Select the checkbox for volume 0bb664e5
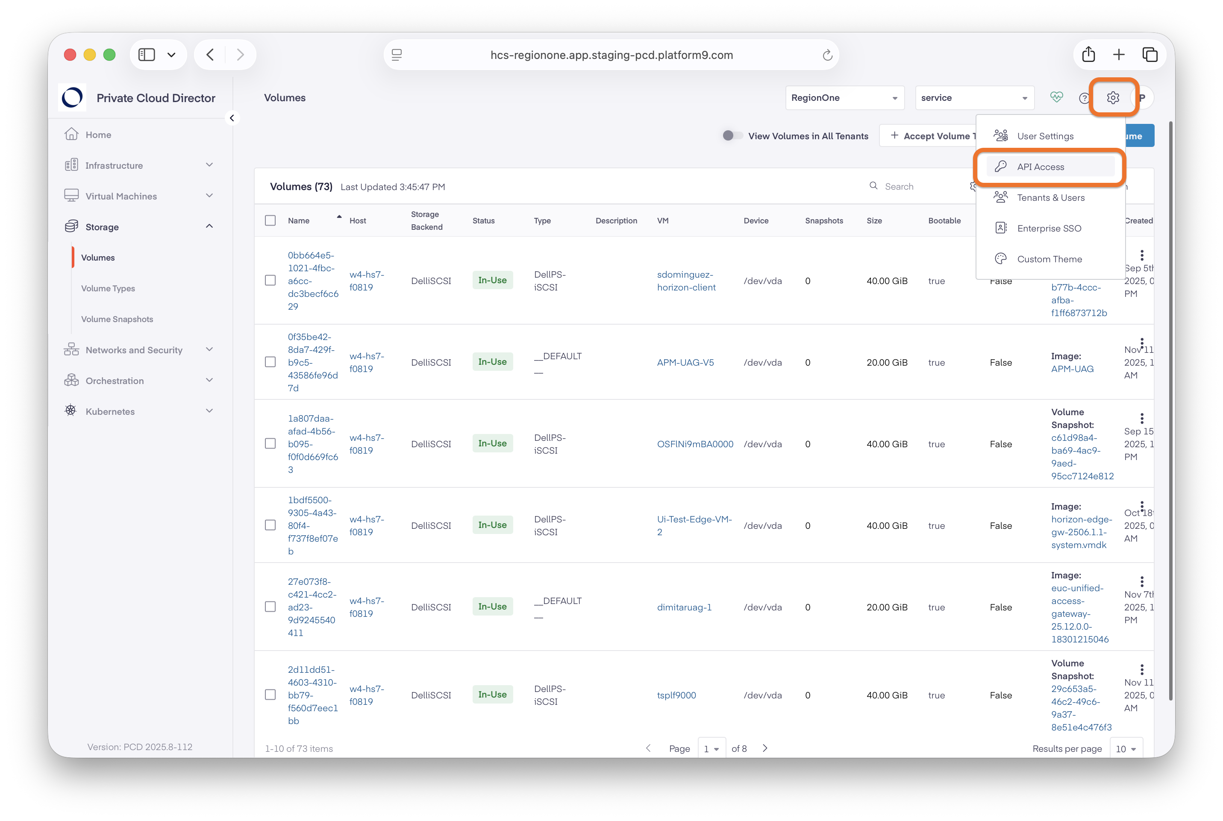This screenshot has width=1223, height=821. pyautogui.click(x=270, y=281)
